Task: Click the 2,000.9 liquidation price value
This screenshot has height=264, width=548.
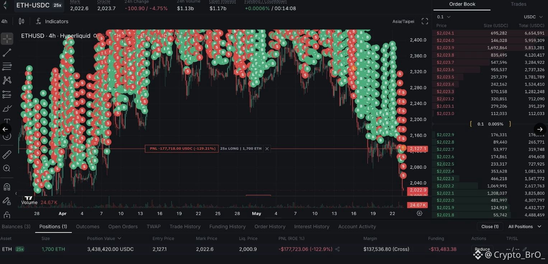Action: point(248,249)
